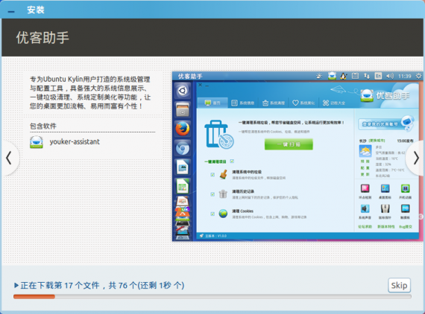425x314 pixels.
Task: Click the network arrows tray icon
Action: 366,76
